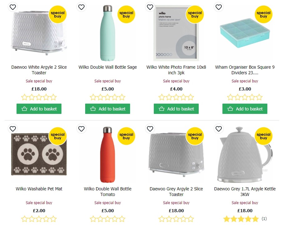Click the Daewoo Grey 1.7L Argyle Kettle title
The image size is (287, 225).
[x=245, y=191]
